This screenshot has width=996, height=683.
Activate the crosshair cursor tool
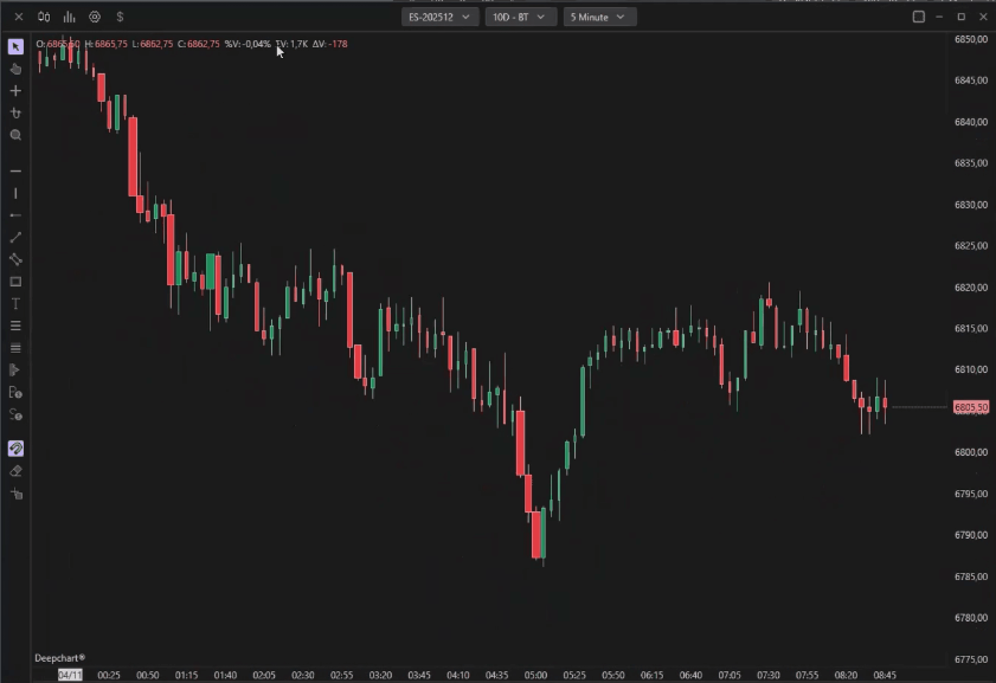pos(16,91)
